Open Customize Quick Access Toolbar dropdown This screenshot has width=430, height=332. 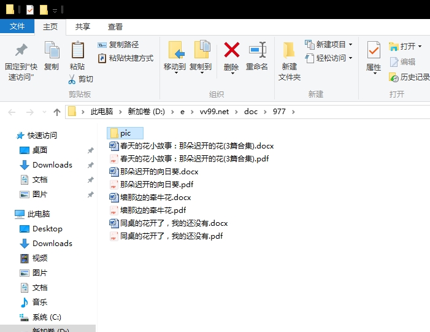[x=55, y=10]
